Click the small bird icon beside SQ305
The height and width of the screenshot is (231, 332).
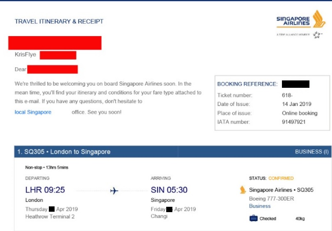pos(243,190)
